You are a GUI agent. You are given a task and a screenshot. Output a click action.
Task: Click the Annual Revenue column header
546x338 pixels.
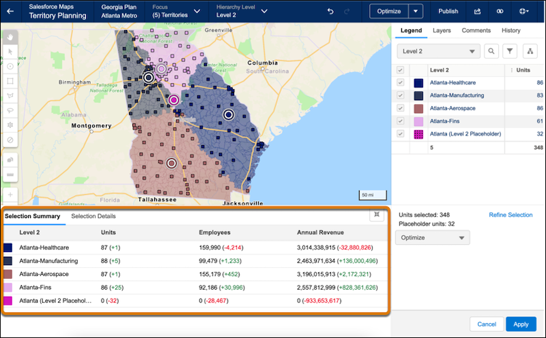tap(320, 232)
